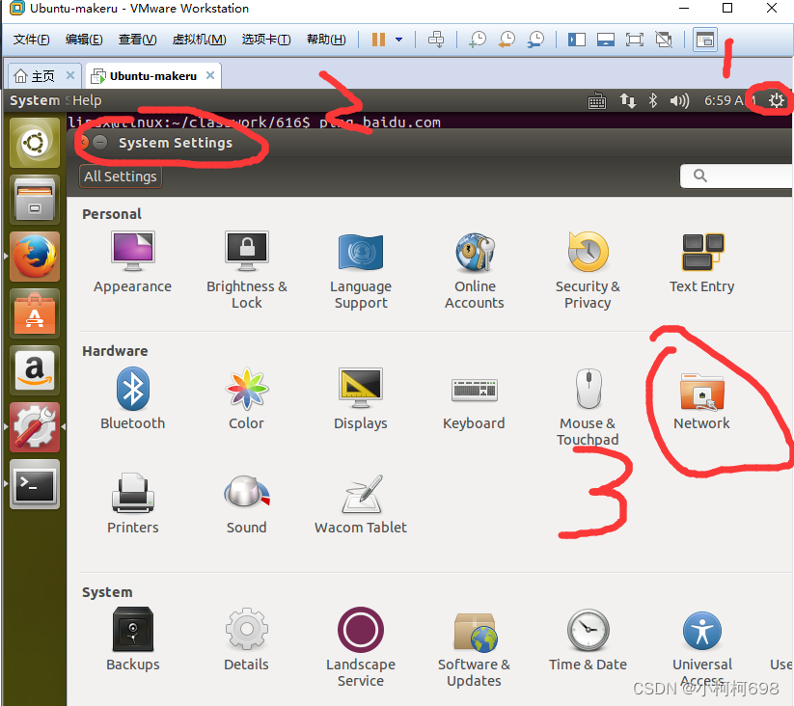The width and height of the screenshot is (794, 706).
Task: Open Mouse & Touchpad settings
Action: (588, 407)
